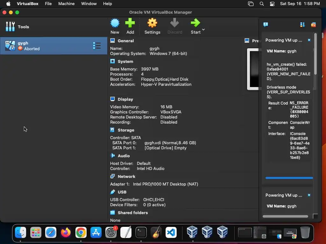Click the Floppy,Optical,Hard Disk boot order

(165, 79)
